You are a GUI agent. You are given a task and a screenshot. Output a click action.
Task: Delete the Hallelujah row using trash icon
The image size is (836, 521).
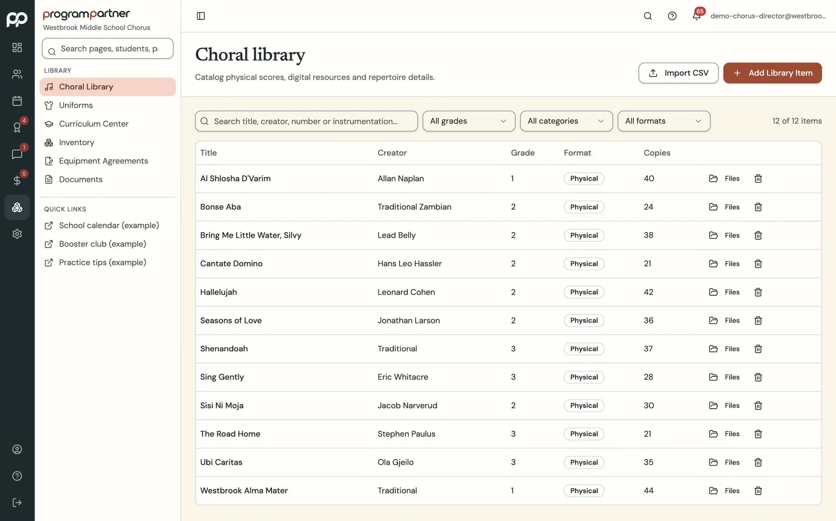point(758,292)
